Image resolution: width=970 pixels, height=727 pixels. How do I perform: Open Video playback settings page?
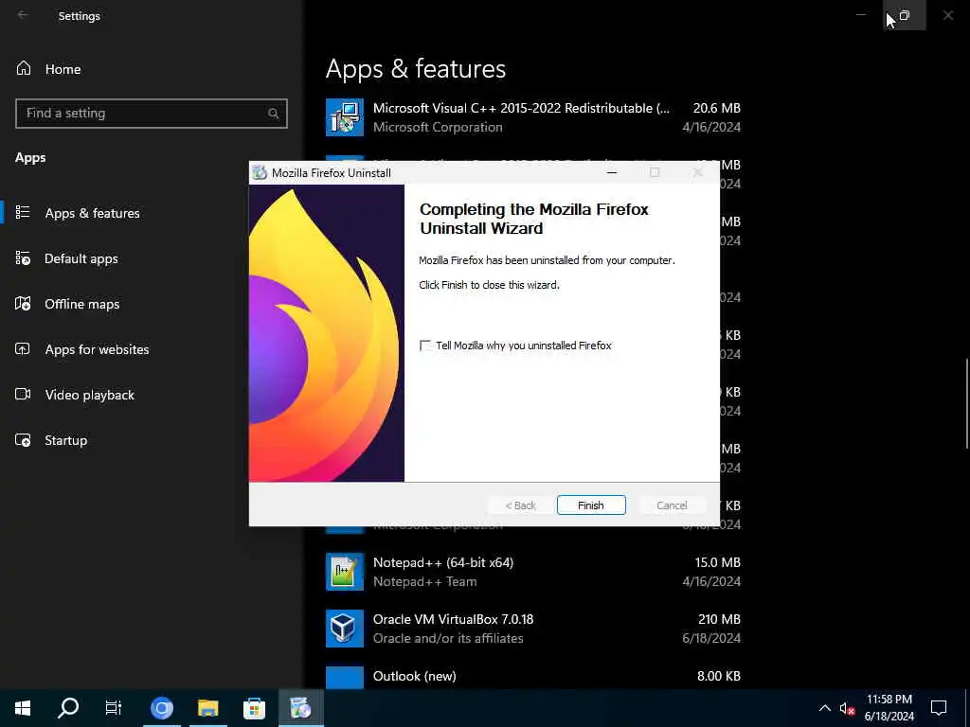pyautogui.click(x=89, y=395)
